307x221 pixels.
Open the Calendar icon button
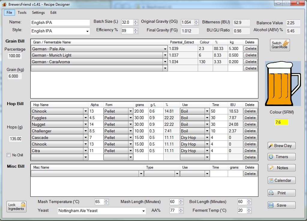click(x=281, y=180)
